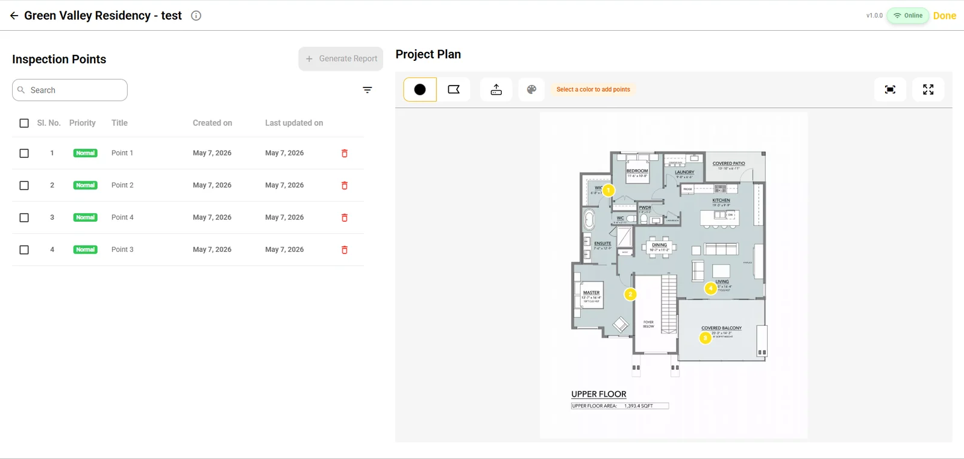Open the Point 4 title
Viewport: 964px width, 459px height.
click(122, 217)
